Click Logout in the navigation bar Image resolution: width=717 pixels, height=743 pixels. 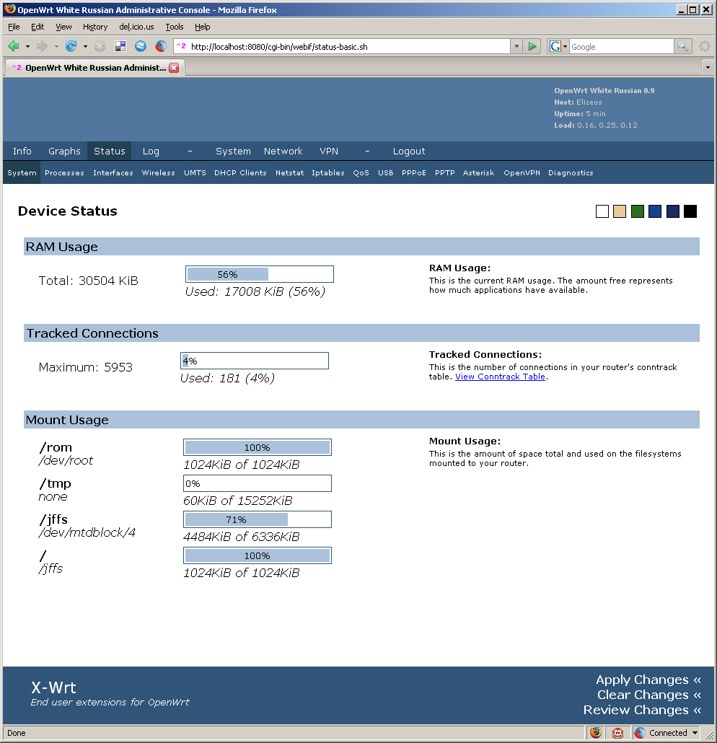(408, 151)
